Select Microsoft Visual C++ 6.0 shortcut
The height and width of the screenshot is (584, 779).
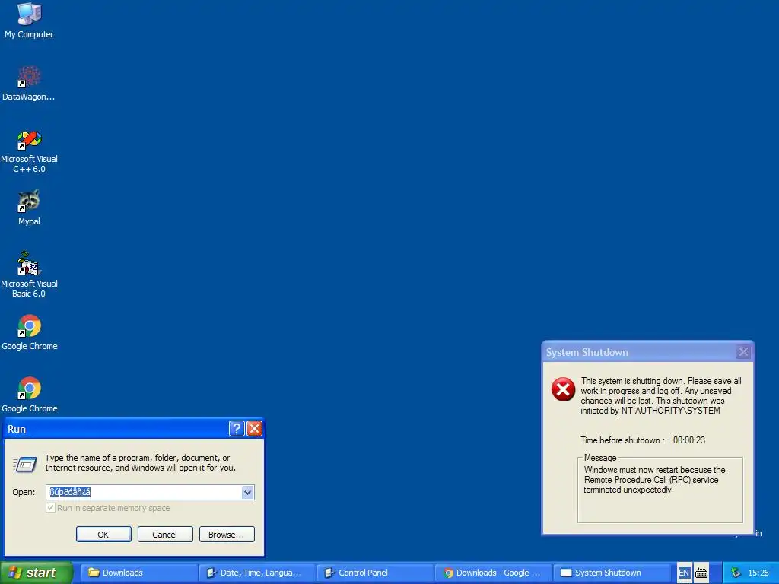(29, 151)
